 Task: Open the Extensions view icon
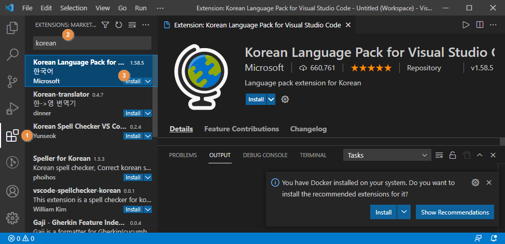click(x=12, y=136)
